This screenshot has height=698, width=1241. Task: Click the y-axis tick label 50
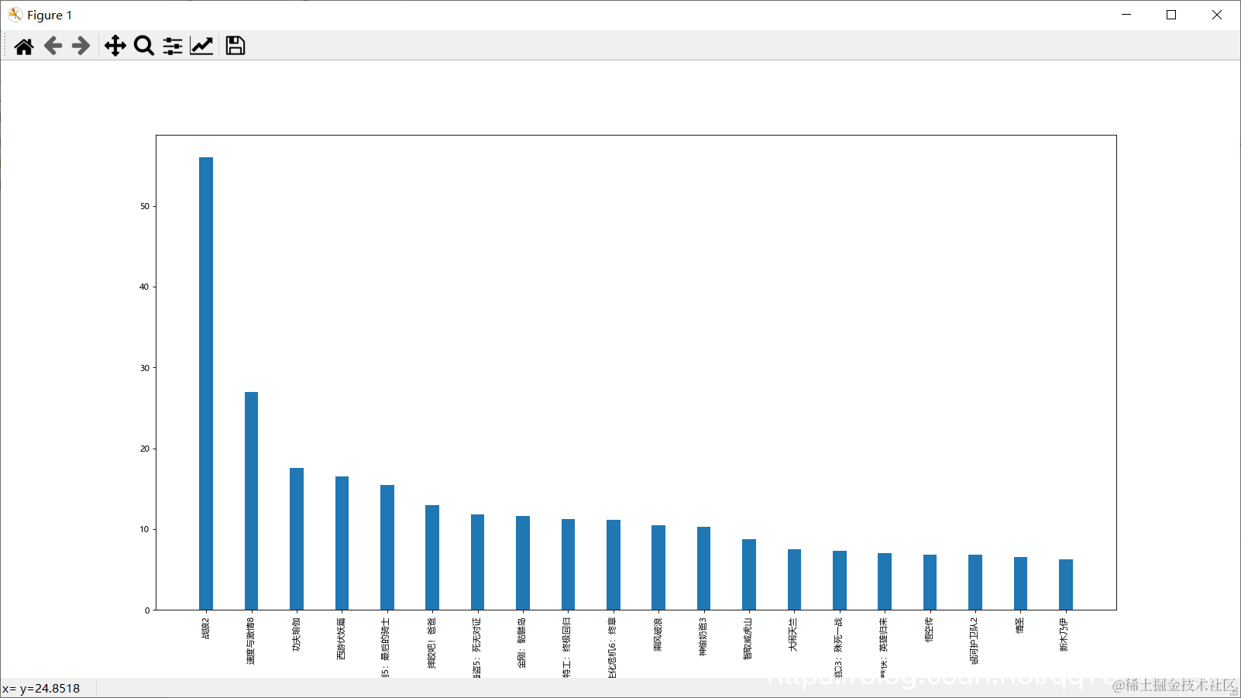[145, 206]
